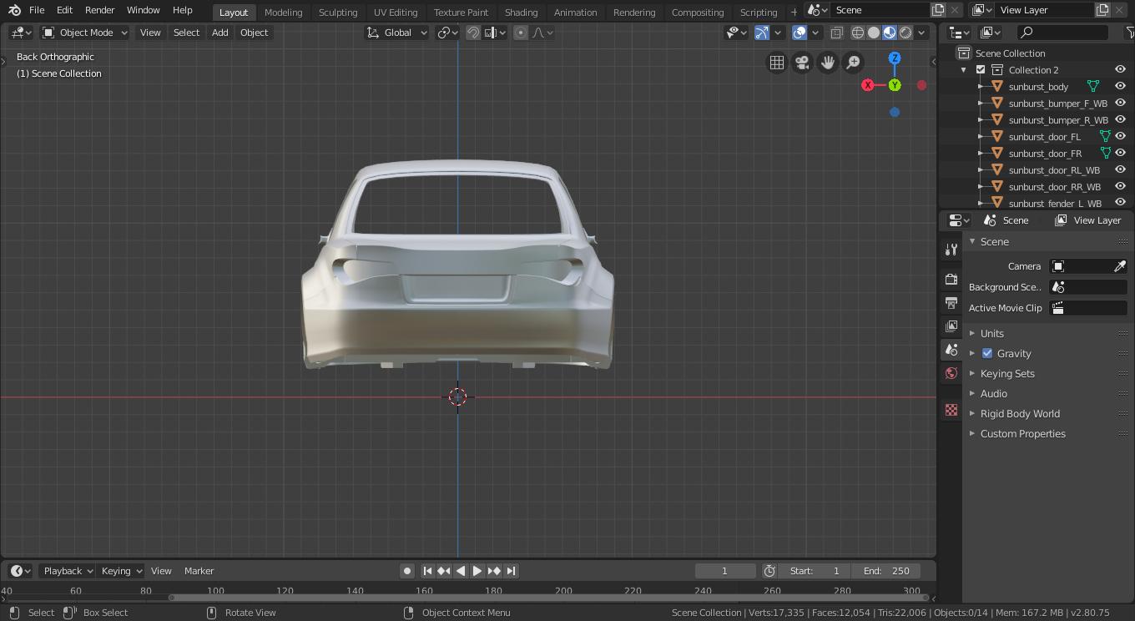Switch to UV Editing workspace tab
The width and height of the screenshot is (1135, 621).
pyautogui.click(x=396, y=12)
